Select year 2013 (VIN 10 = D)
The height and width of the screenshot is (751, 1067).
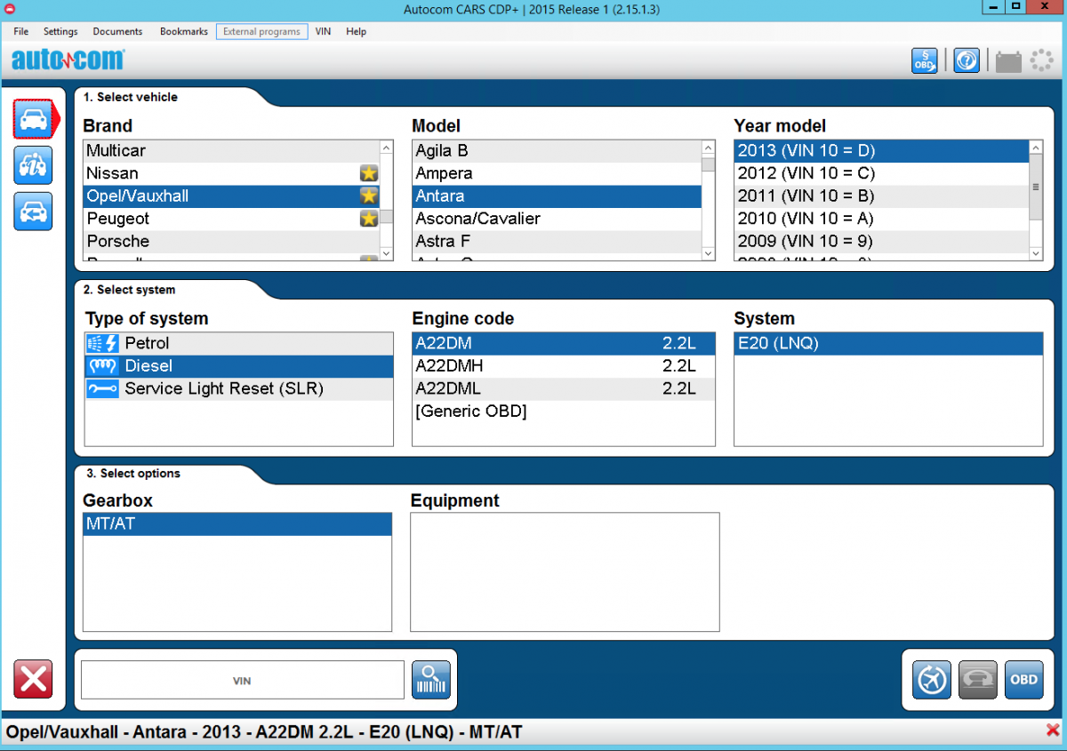click(881, 151)
